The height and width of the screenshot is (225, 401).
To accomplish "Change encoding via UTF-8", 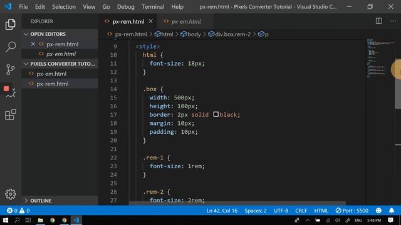I will [281, 211].
